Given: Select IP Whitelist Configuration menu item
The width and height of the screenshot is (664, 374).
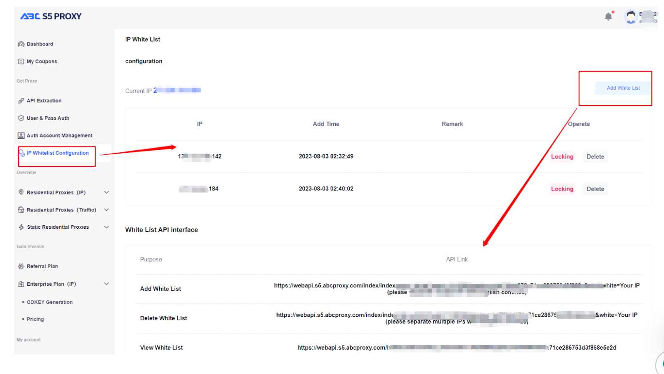Looking at the screenshot, I should pyautogui.click(x=58, y=153).
